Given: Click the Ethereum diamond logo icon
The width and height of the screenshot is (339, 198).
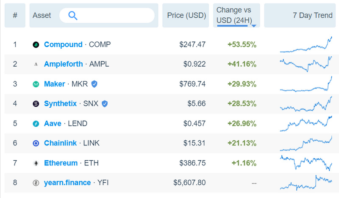Looking at the screenshot, I should click(x=36, y=163).
